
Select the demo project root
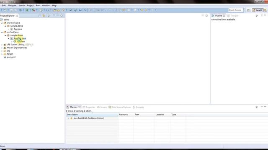point(7,20)
